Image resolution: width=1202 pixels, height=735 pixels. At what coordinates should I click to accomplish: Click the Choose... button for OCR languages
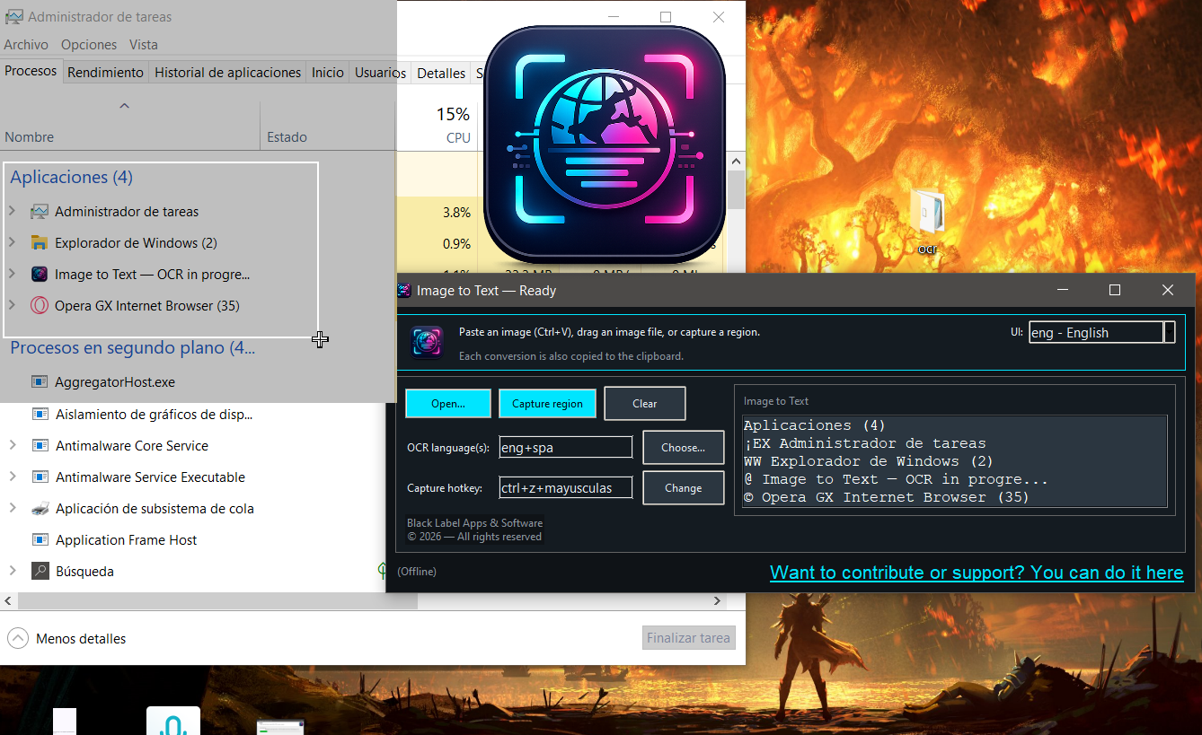pyautogui.click(x=684, y=447)
